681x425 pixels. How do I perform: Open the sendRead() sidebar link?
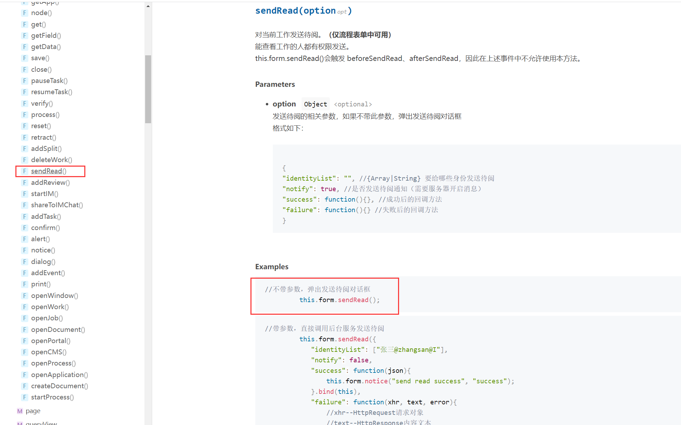pyautogui.click(x=48, y=171)
